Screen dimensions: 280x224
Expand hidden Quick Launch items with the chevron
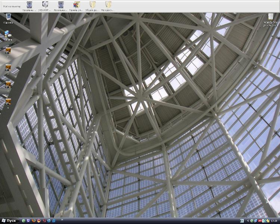(x=62, y=220)
